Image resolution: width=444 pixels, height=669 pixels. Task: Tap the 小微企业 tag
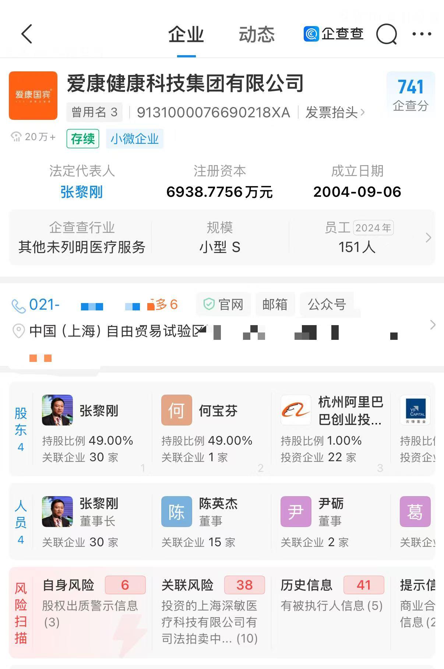[x=134, y=139]
